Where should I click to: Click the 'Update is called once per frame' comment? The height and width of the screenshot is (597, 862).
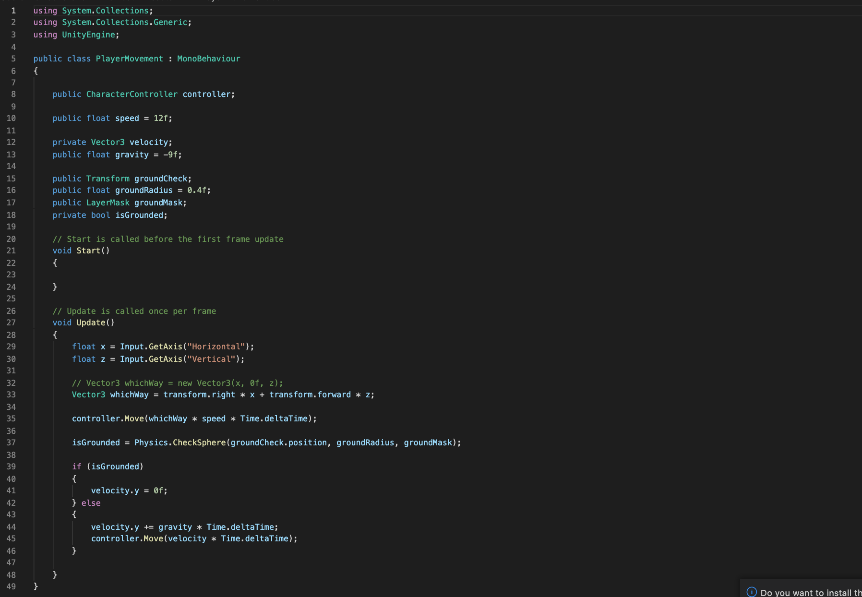tap(134, 311)
